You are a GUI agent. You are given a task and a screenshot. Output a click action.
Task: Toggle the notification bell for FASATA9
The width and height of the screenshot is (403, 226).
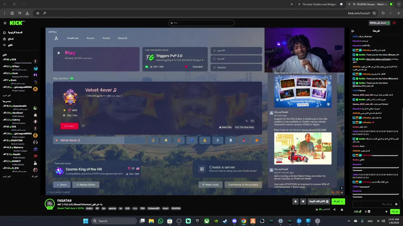295,202
